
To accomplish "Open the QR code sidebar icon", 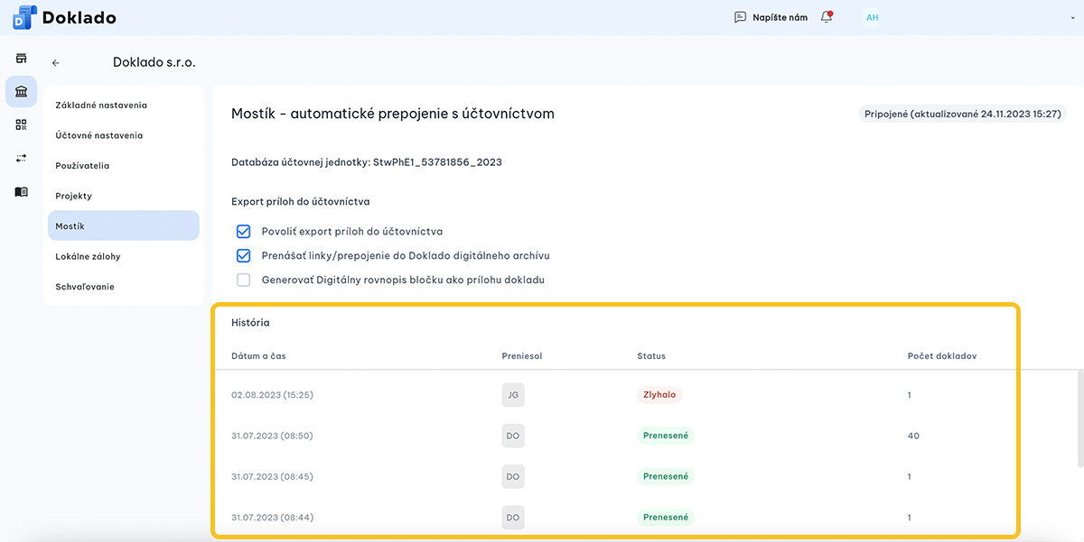I will (21, 125).
